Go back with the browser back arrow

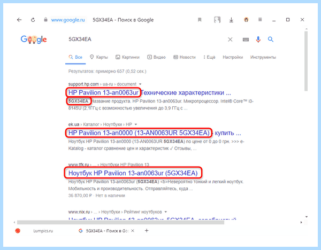[x=19, y=20]
